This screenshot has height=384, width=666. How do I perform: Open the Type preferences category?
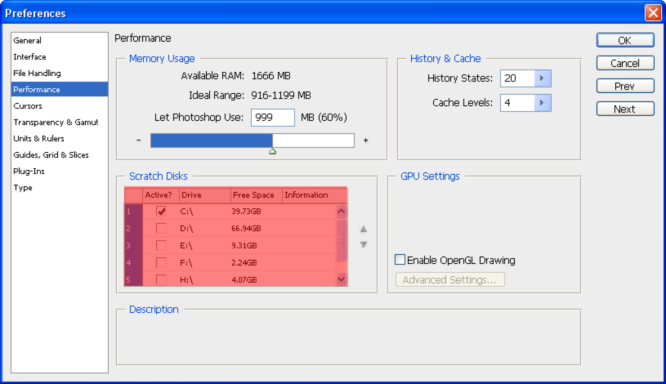59,188
